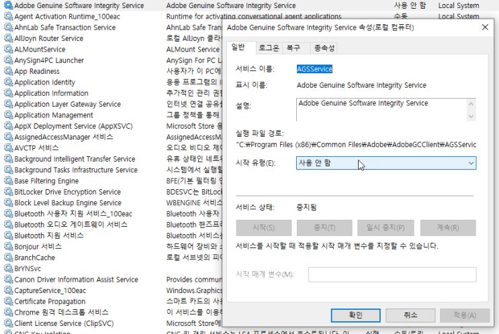
Task: Click gear icon beside AppX Deployment Service
Action: click(8, 126)
